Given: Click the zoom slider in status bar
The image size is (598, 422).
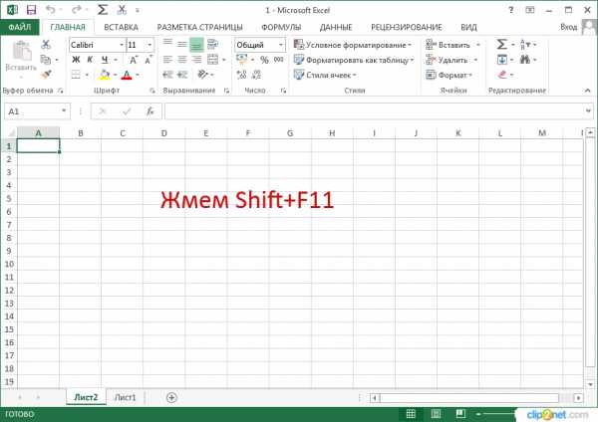Looking at the screenshot, I should [x=497, y=414].
